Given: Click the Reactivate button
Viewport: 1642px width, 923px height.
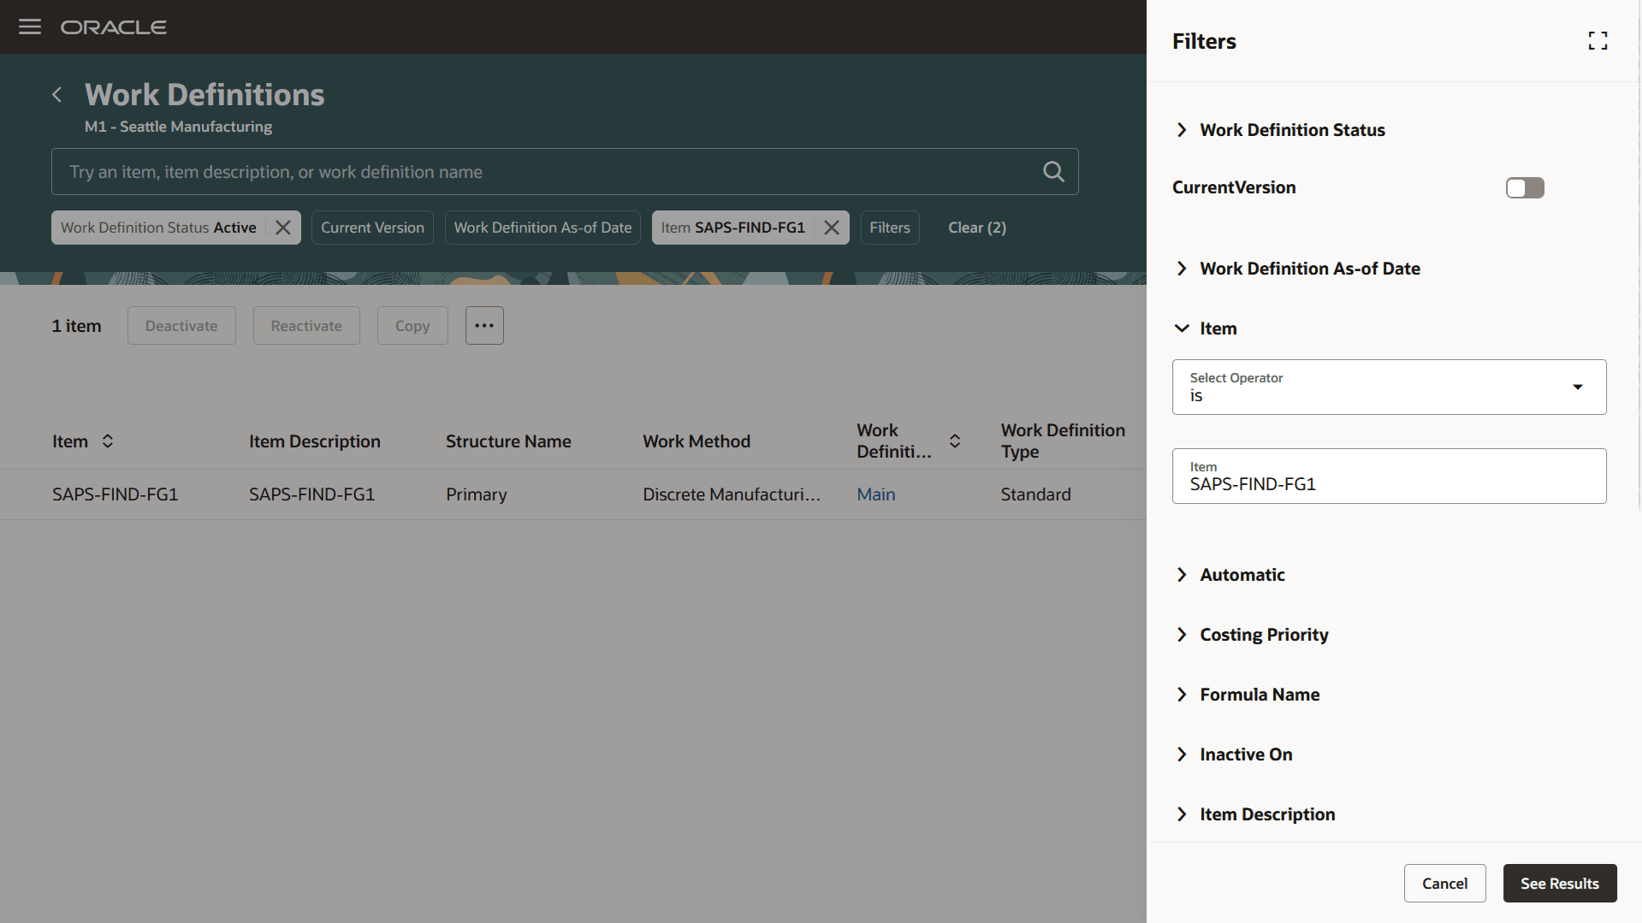Looking at the screenshot, I should pyautogui.click(x=306, y=326).
